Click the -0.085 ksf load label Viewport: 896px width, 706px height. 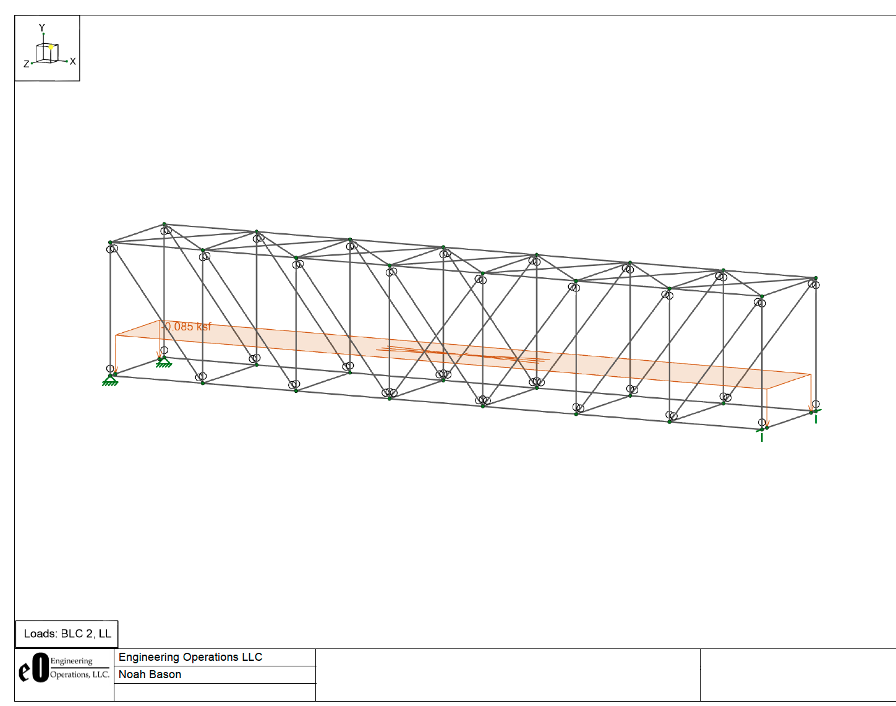(x=187, y=327)
